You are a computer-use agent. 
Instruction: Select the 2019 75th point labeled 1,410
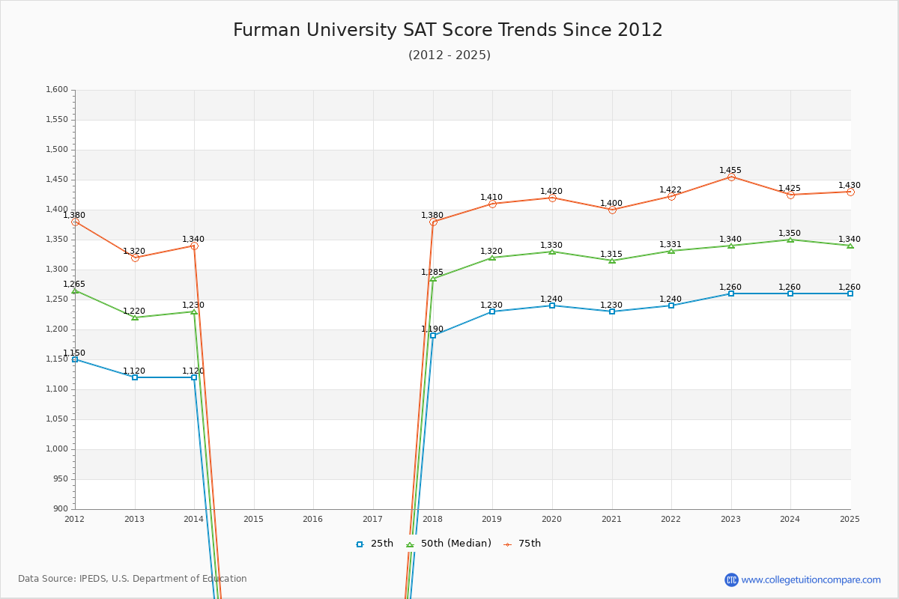pos(492,204)
